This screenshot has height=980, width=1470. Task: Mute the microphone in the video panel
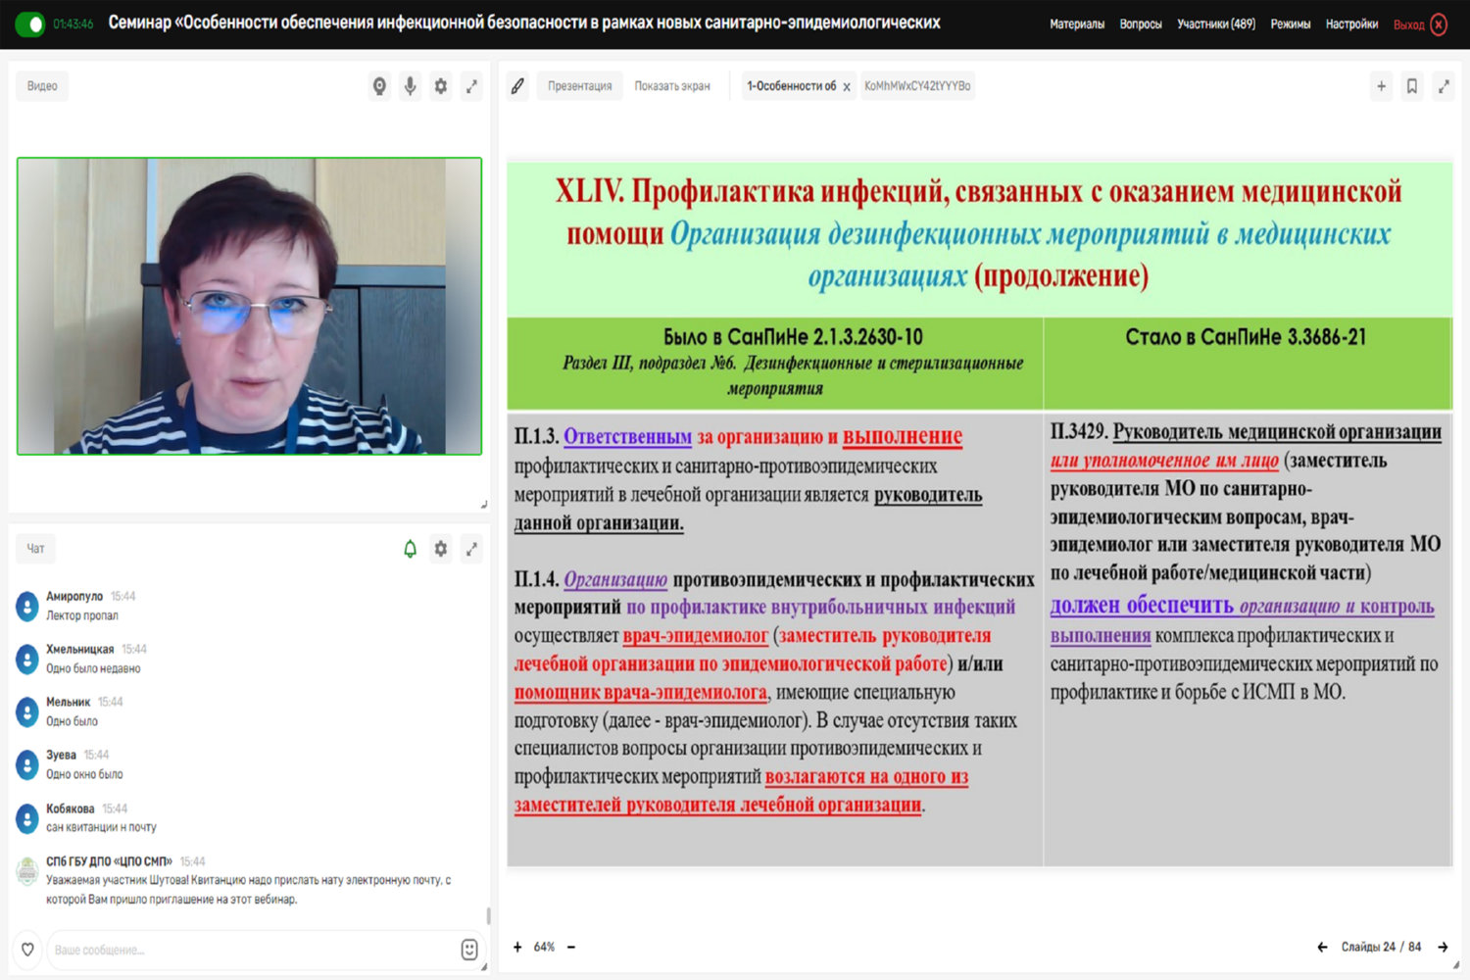[x=410, y=86]
